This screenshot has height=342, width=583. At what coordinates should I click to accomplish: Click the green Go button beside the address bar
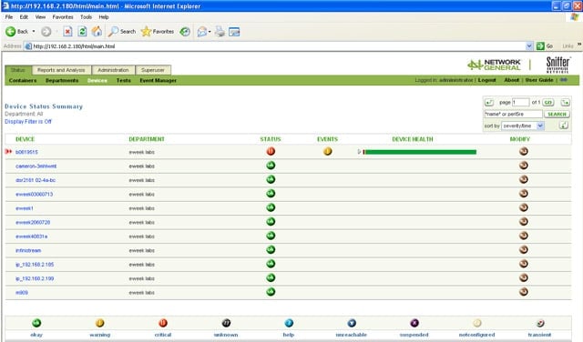(x=545, y=46)
